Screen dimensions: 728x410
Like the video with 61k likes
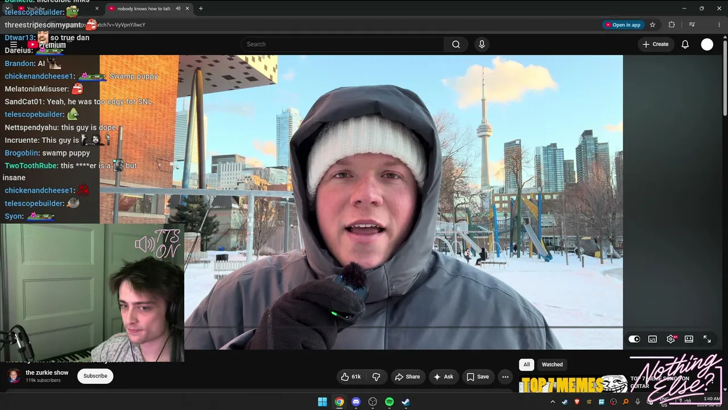tap(351, 376)
